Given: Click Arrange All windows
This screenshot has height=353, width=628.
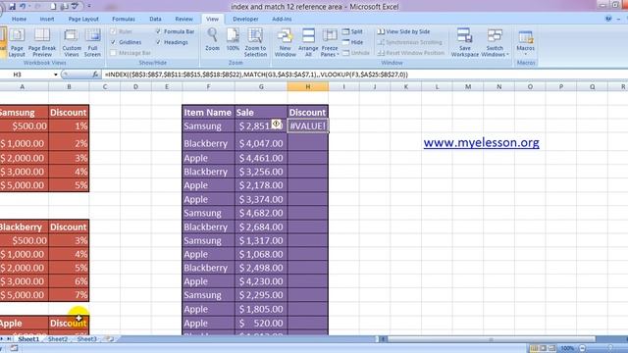Looking at the screenshot, I should [308, 42].
